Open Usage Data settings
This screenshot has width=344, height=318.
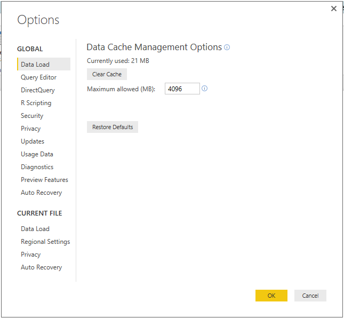point(37,154)
